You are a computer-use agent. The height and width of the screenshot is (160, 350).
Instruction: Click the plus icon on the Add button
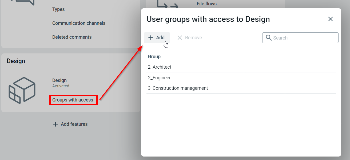point(151,37)
